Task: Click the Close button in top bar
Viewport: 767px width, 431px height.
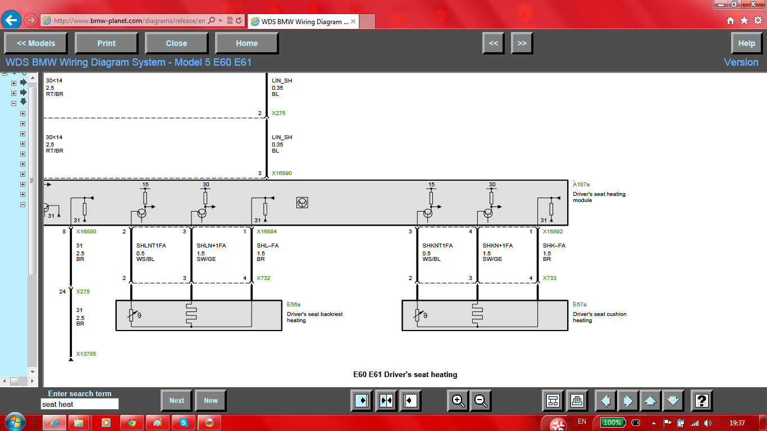Action: (176, 43)
